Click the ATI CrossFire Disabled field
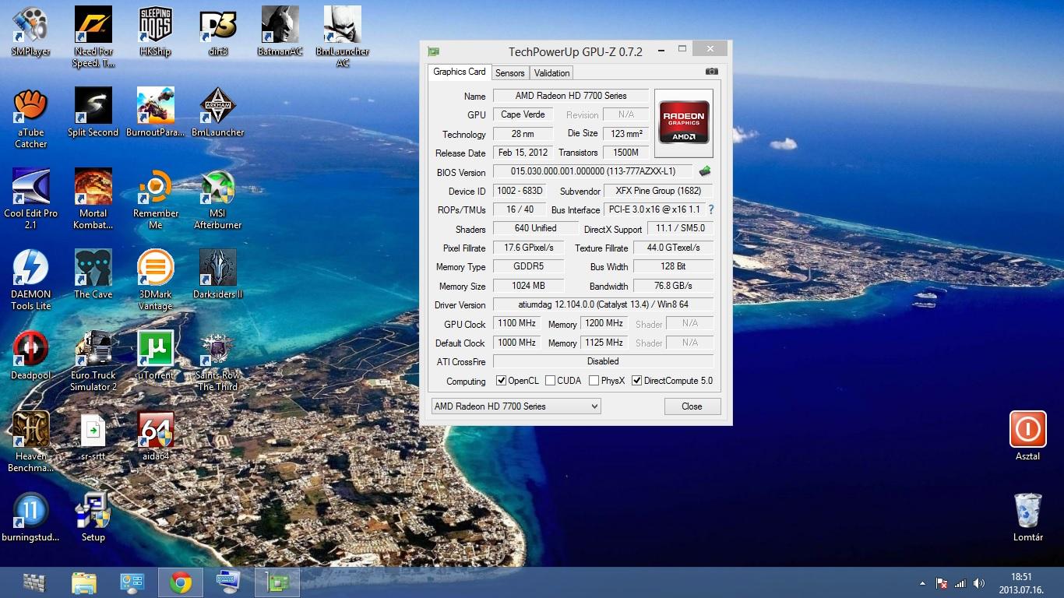 (x=603, y=361)
